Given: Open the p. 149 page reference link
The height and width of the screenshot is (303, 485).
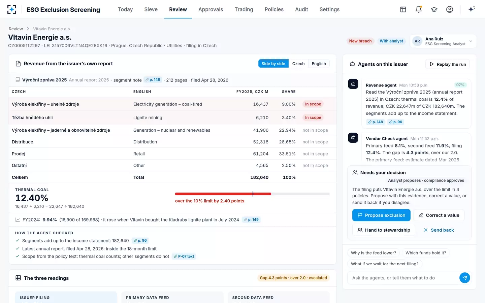Looking at the screenshot, I should (x=251, y=220).
